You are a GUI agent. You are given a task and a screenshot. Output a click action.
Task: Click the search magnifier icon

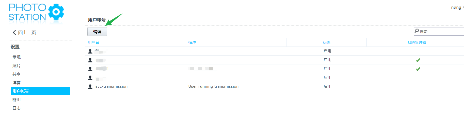point(417,31)
